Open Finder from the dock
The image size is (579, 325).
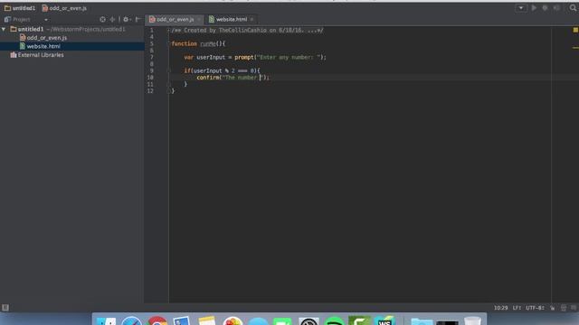[x=106, y=320]
